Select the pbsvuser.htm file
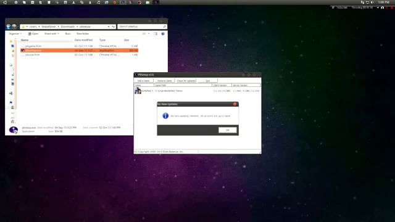The height and width of the screenshot is (222, 395). 80,55
